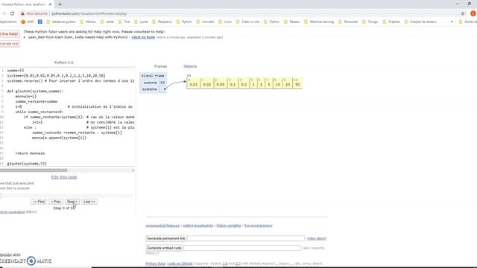Open the Applications shortcut in bookmarks bar
Image resolution: width=477 pixels, height=268 pixels.
coord(8,22)
